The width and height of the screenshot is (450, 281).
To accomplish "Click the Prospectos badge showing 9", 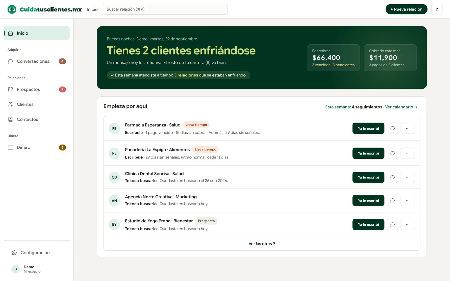I will 62,89.
